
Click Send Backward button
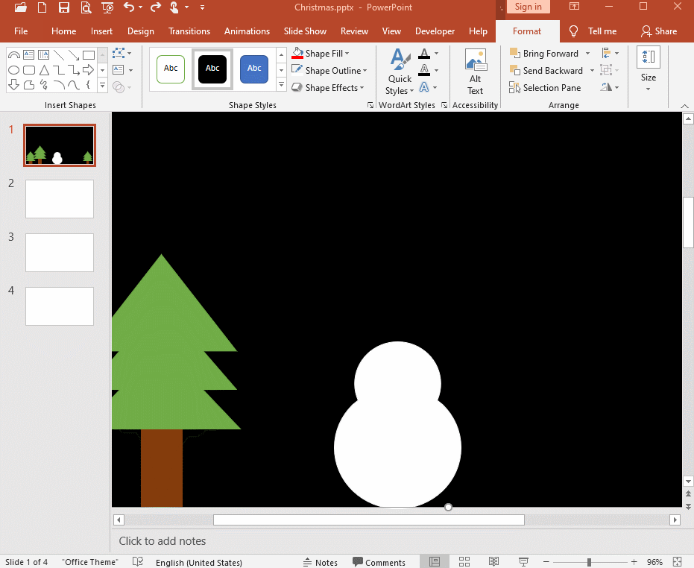point(546,71)
